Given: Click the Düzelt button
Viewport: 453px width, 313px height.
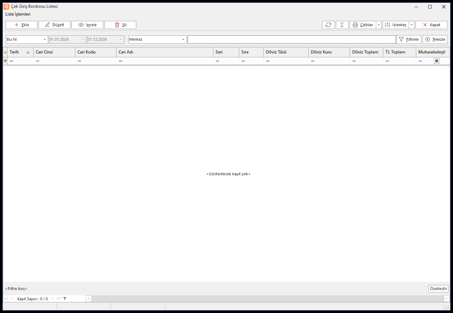Looking at the screenshot, I should pos(55,25).
